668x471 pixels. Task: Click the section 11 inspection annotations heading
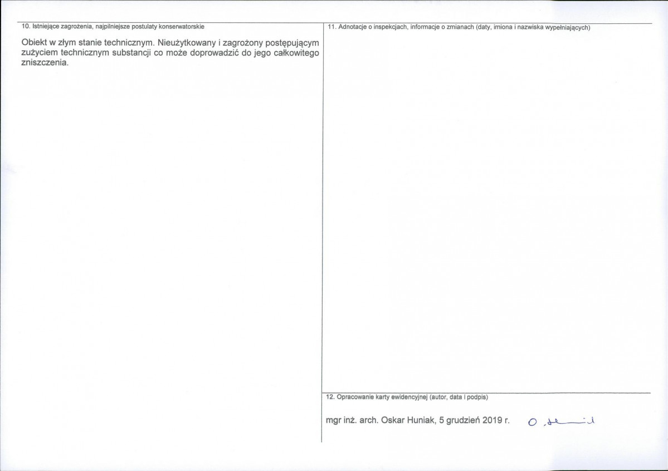(459, 28)
